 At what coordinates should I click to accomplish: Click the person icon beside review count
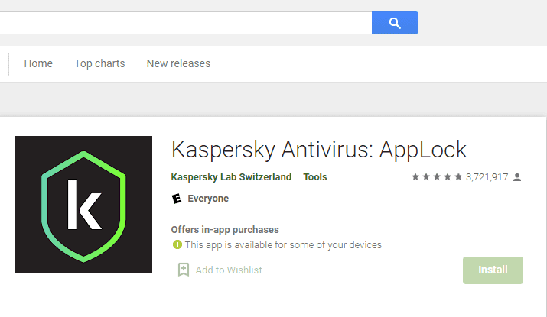517,177
